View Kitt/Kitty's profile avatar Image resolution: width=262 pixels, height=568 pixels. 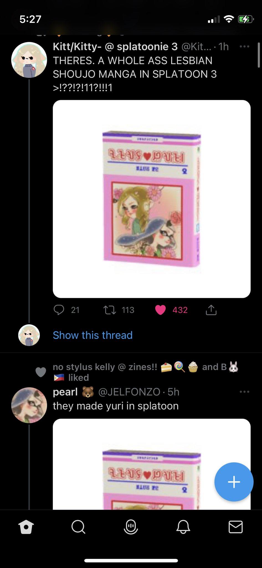[x=29, y=60]
